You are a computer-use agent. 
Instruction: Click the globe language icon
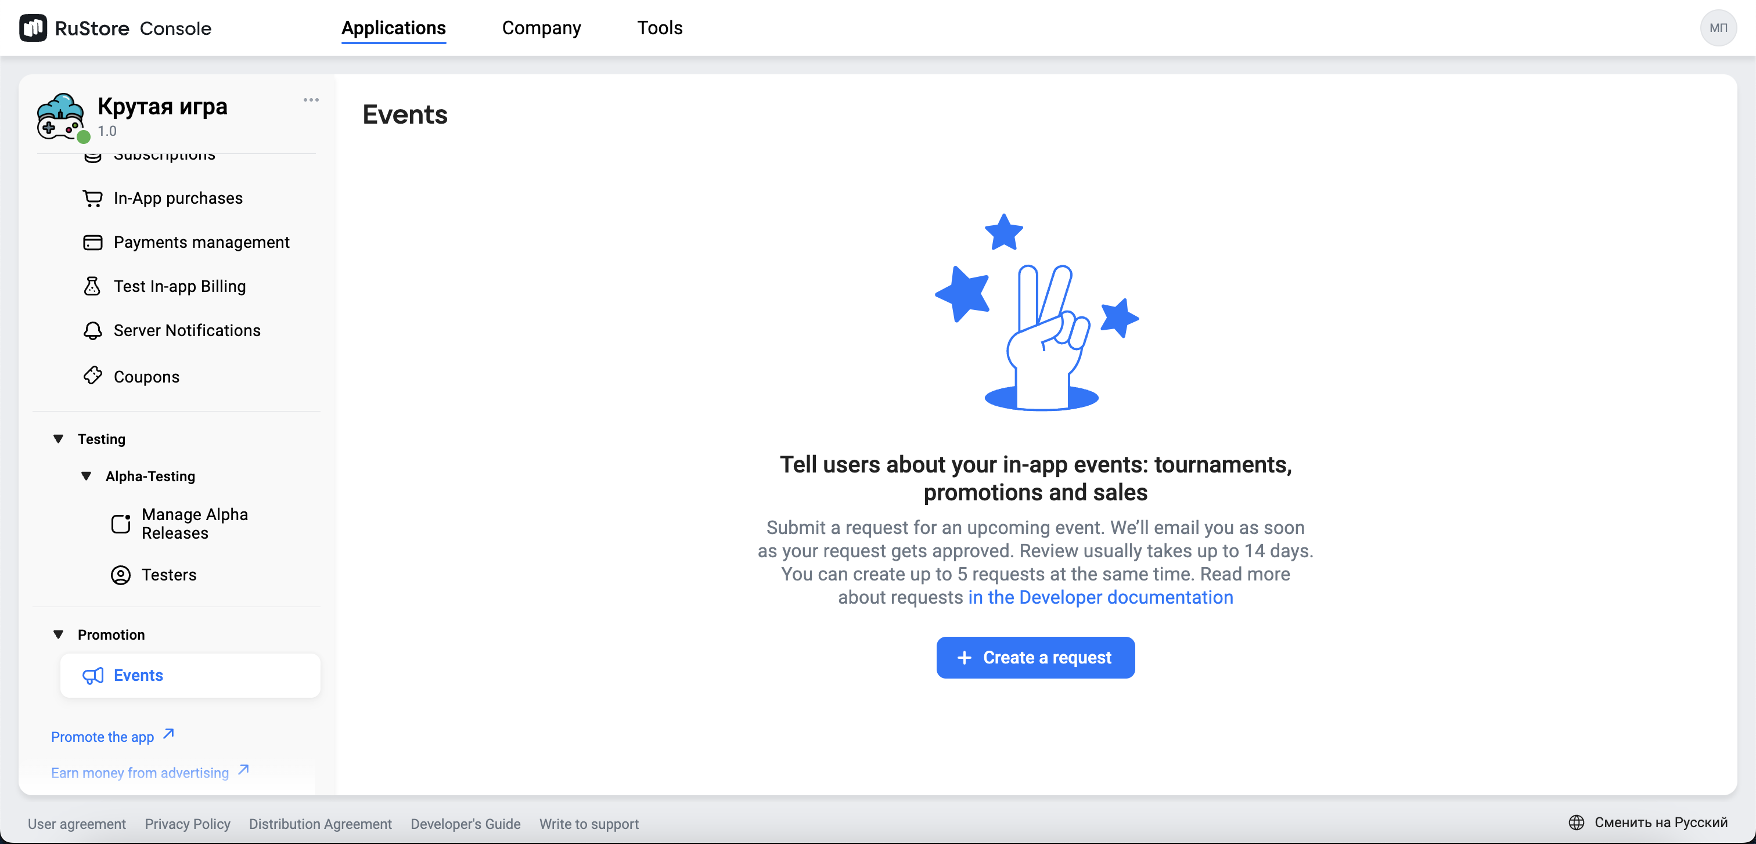click(1576, 822)
